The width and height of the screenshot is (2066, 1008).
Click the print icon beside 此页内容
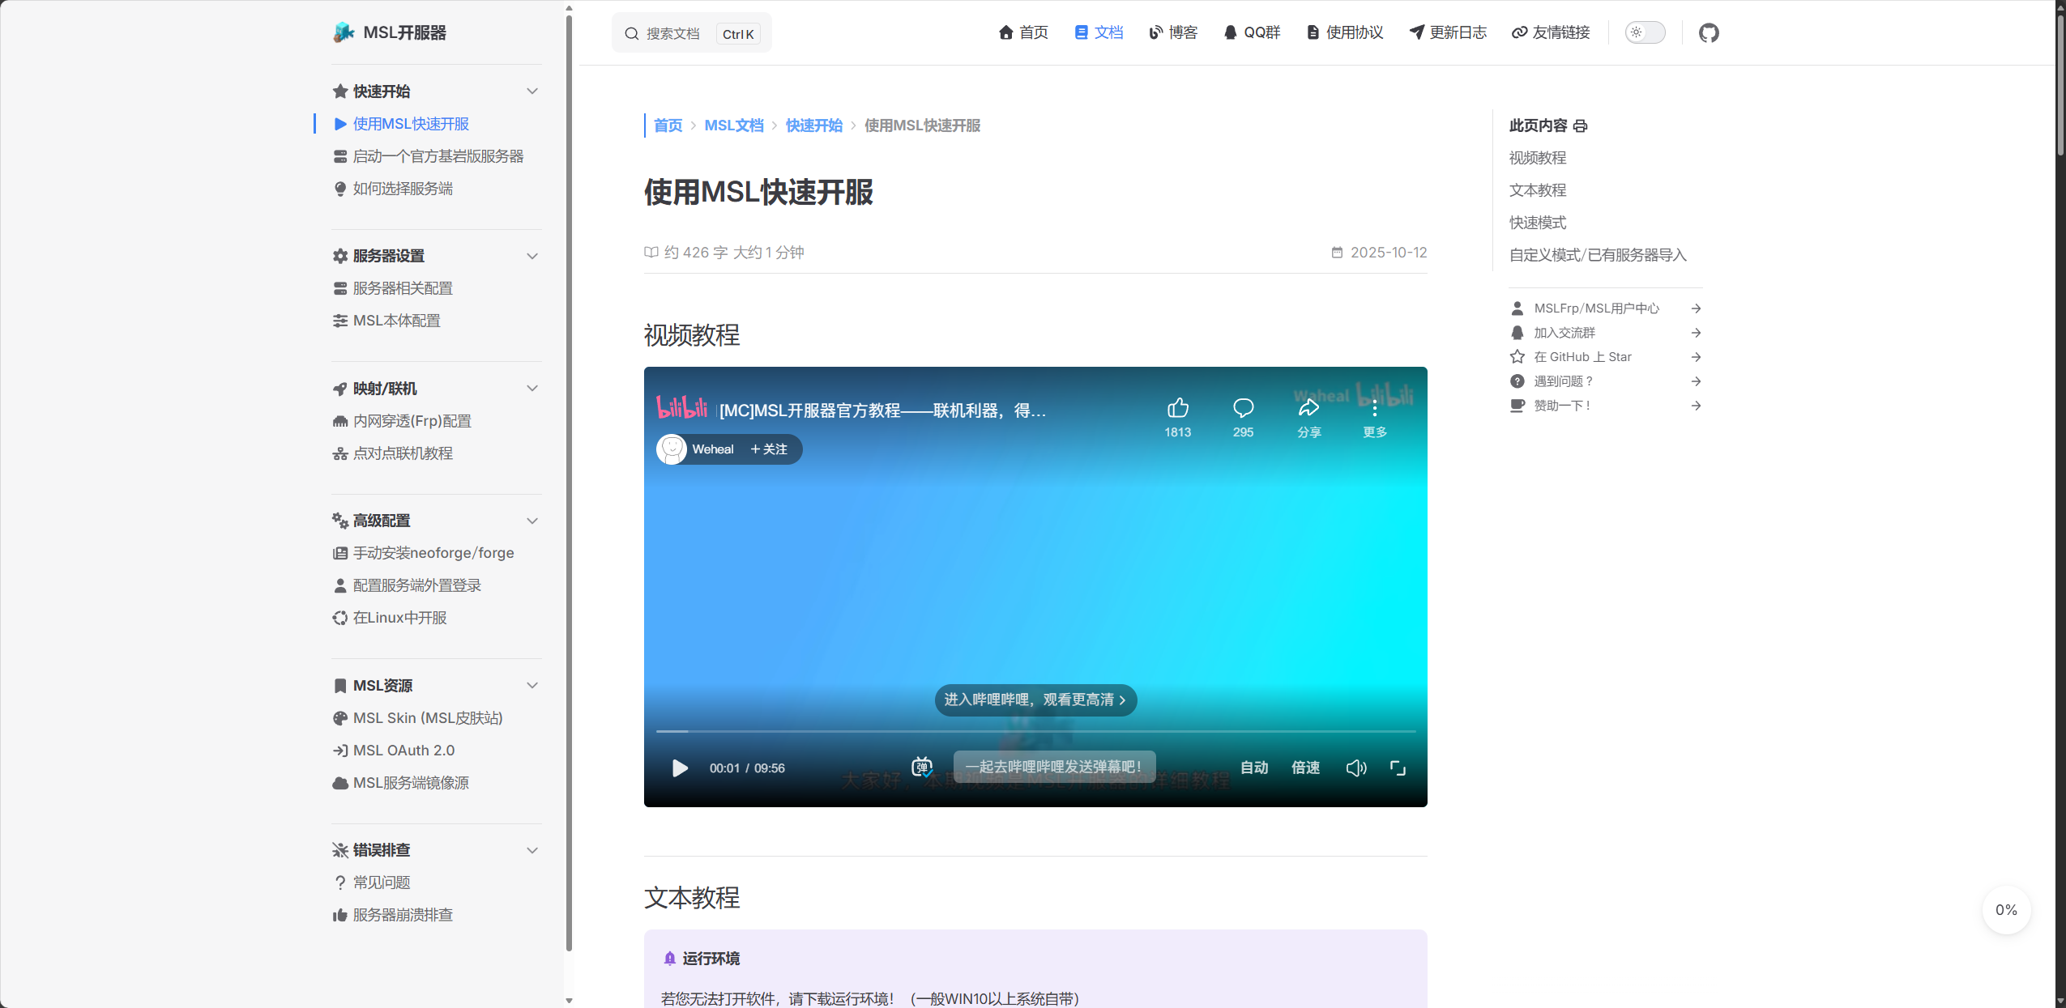pos(1580,126)
